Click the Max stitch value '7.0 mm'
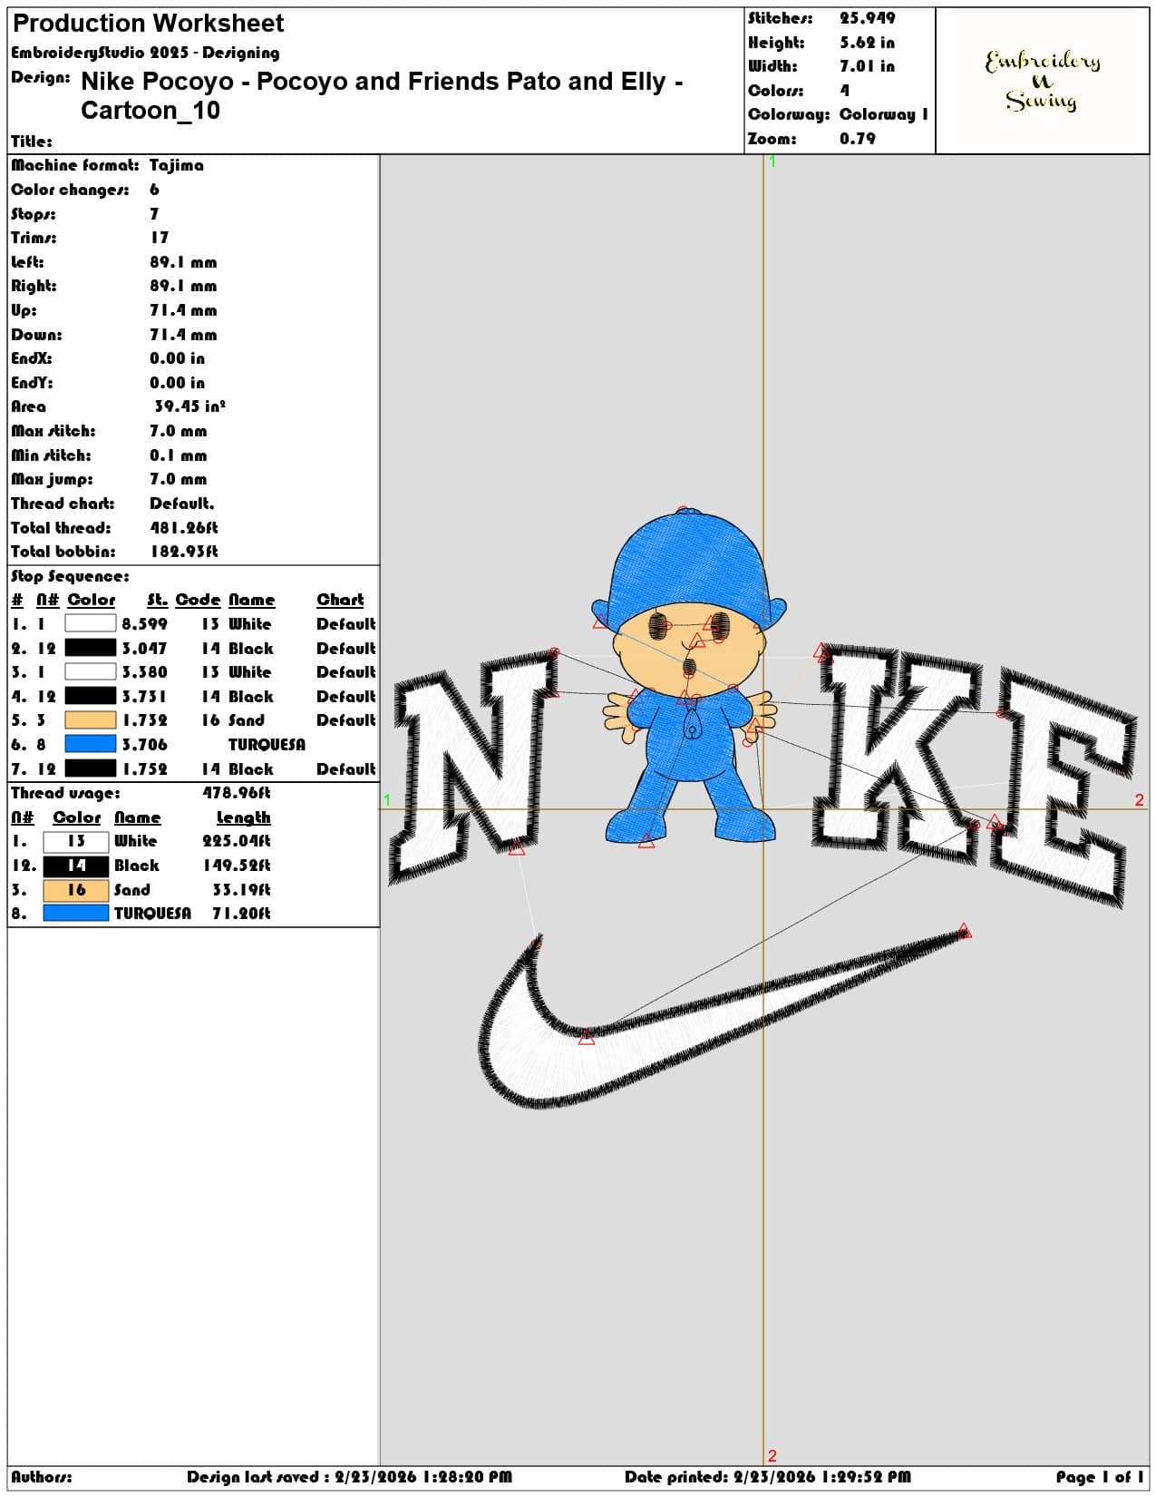 (x=178, y=431)
